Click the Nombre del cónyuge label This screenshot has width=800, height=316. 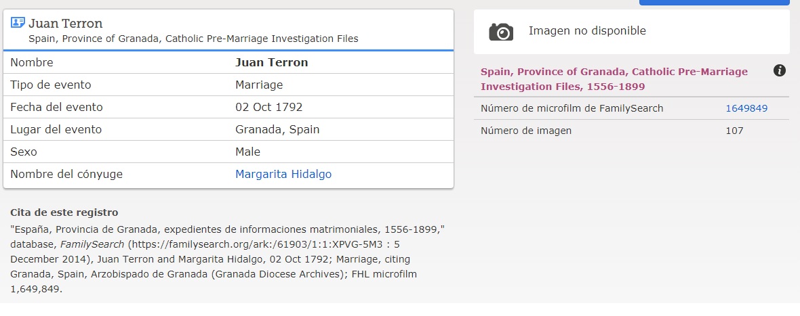[66, 174]
